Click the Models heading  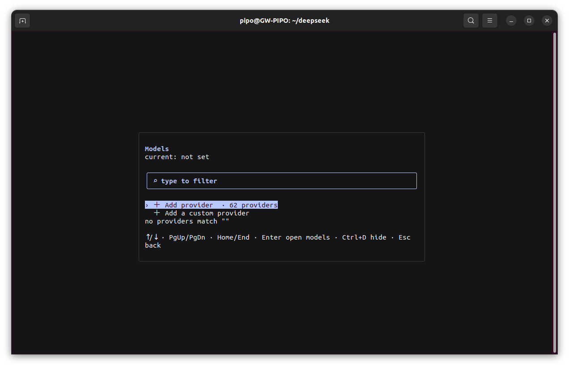click(157, 149)
